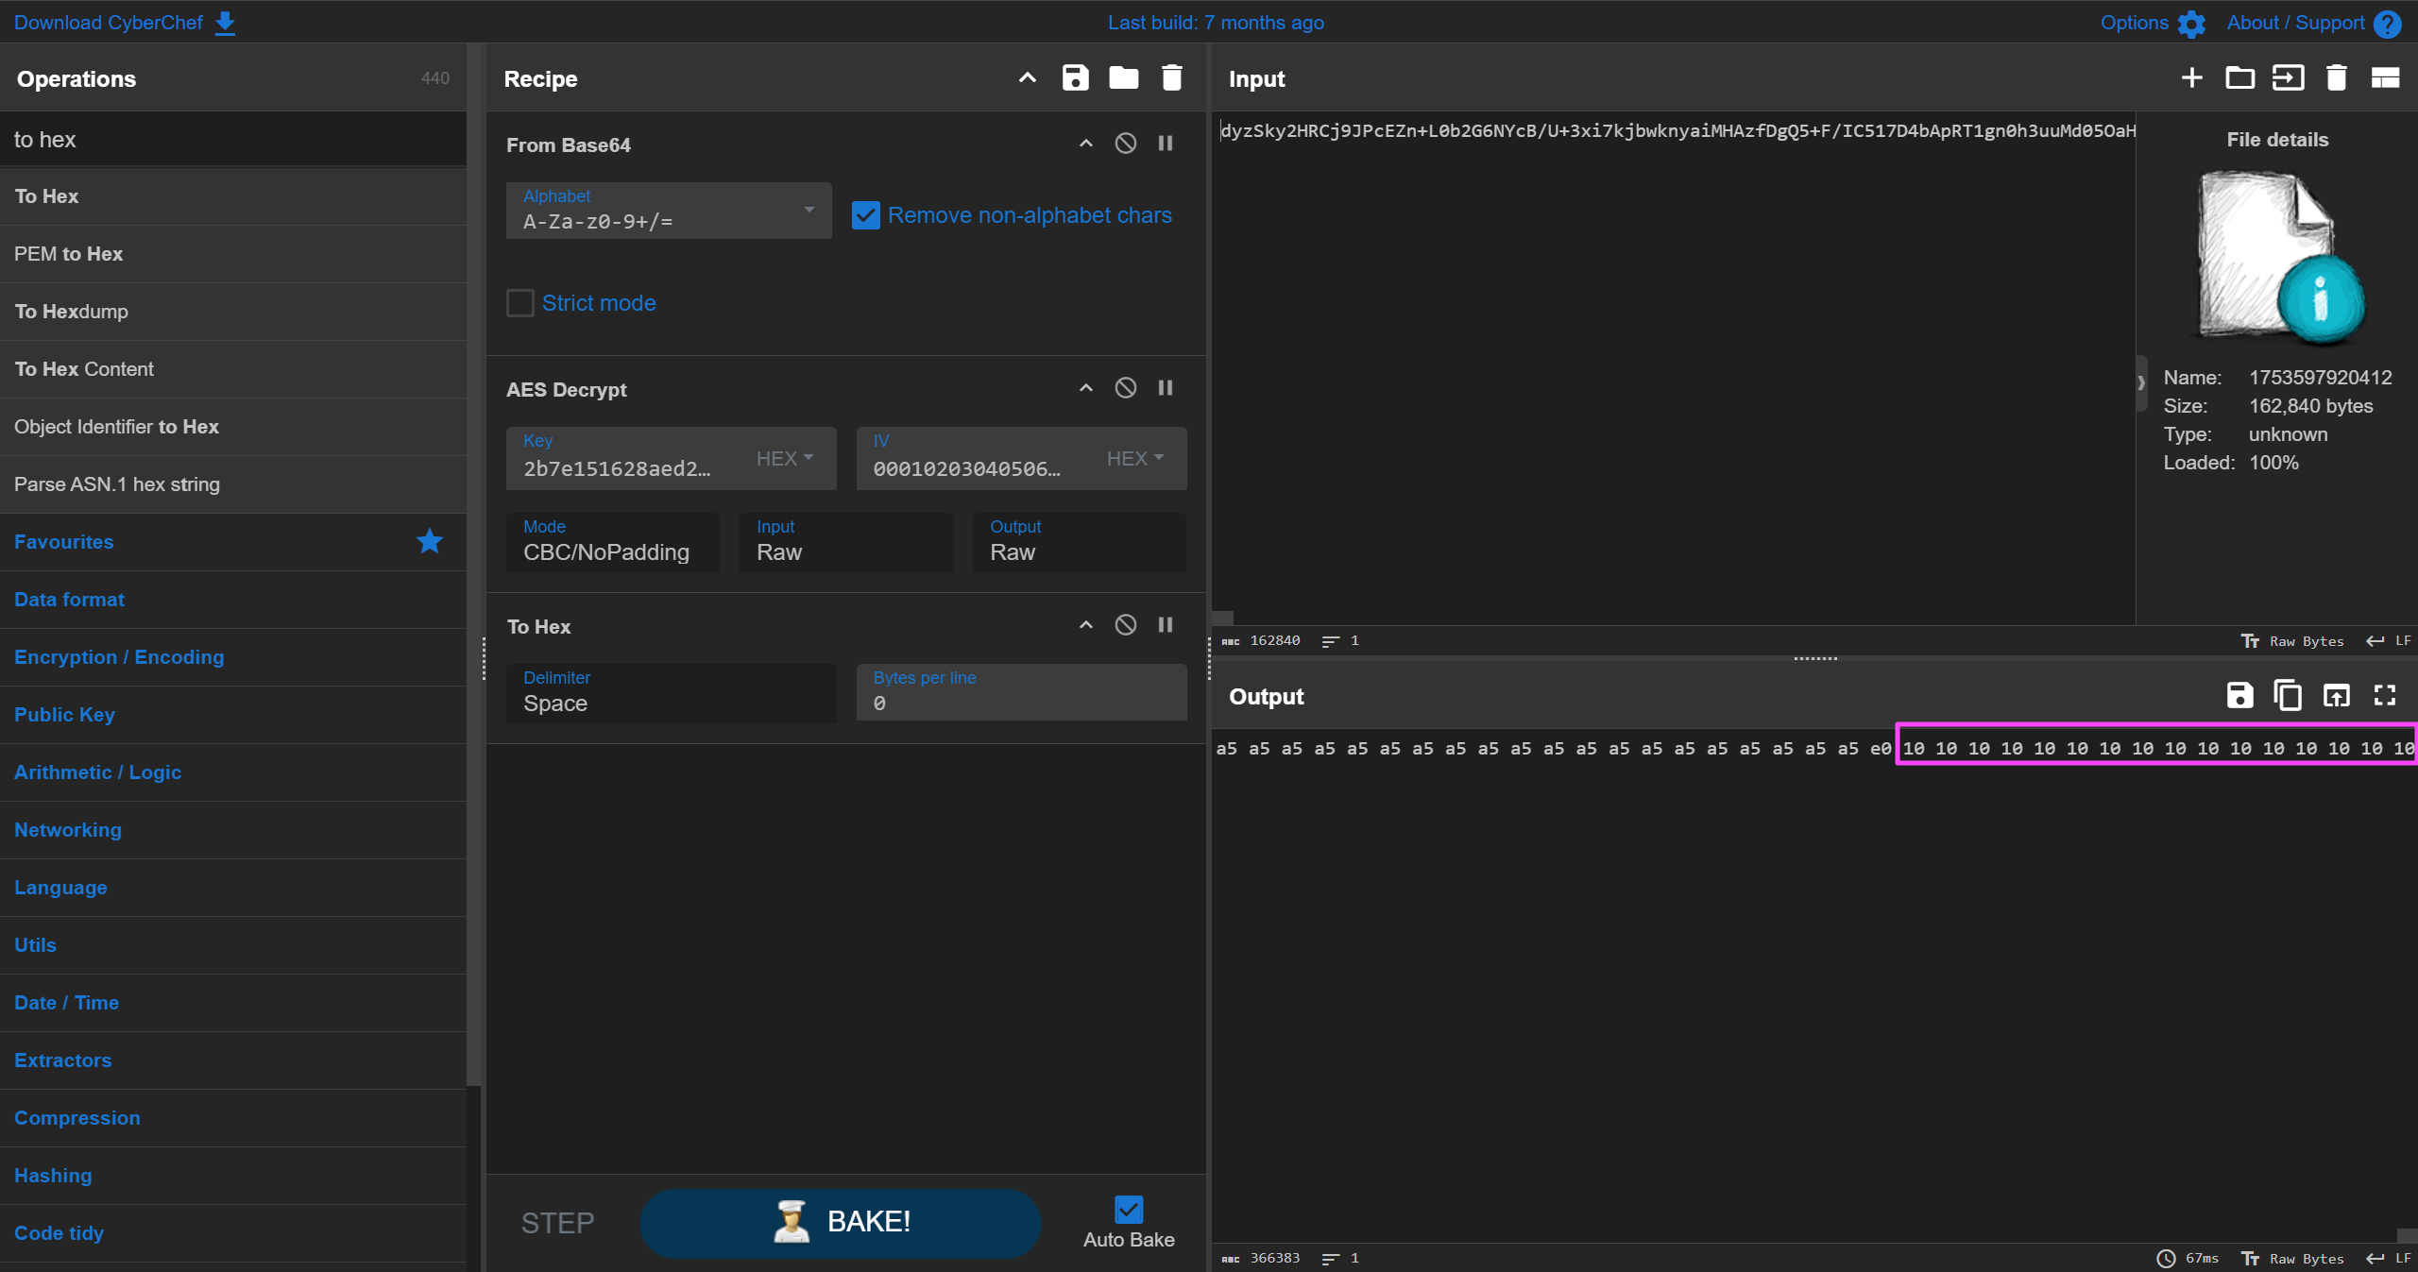Open AES Output format dropdown

[1079, 542]
